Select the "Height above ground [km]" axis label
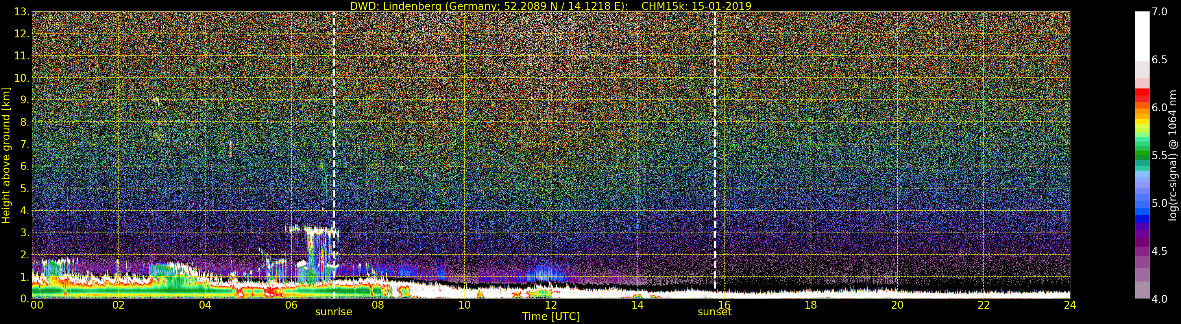Viewport: 1181px width, 324px height. pyautogui.click(x=6, y=155)
